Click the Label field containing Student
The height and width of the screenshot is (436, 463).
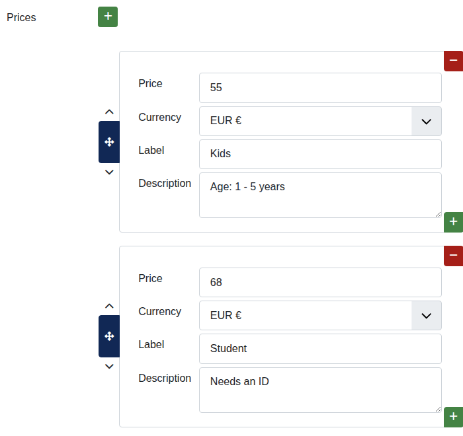[x=319, y=348]
